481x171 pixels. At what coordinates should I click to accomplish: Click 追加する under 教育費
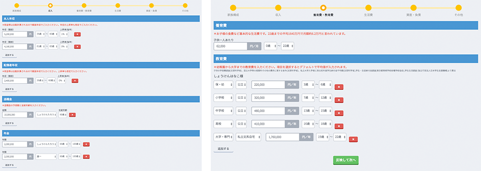(223, 149)
